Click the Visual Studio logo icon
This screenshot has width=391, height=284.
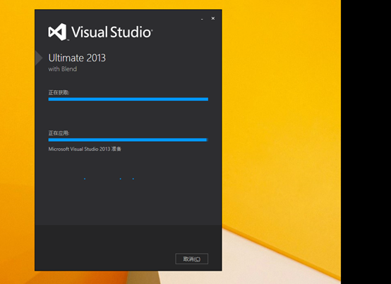click(x=57, y=32)
